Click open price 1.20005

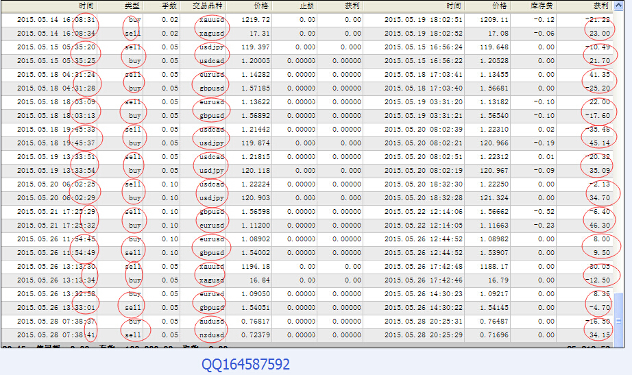(x=256, y=61)
